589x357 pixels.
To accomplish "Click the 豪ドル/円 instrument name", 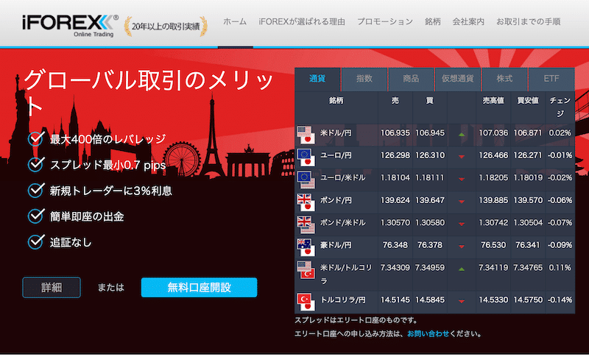I will [x=336, y=245].
